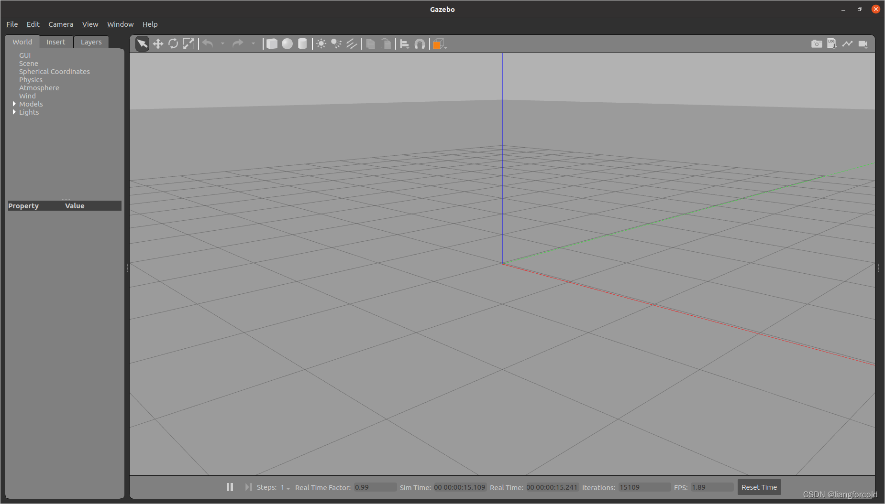Open the Steps count dropdown
The image size is (885, 504).
[x=285, y=487]
